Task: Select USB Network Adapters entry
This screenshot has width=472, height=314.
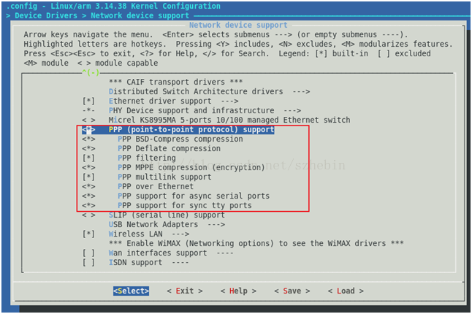Action: click(x=153, y=225)
